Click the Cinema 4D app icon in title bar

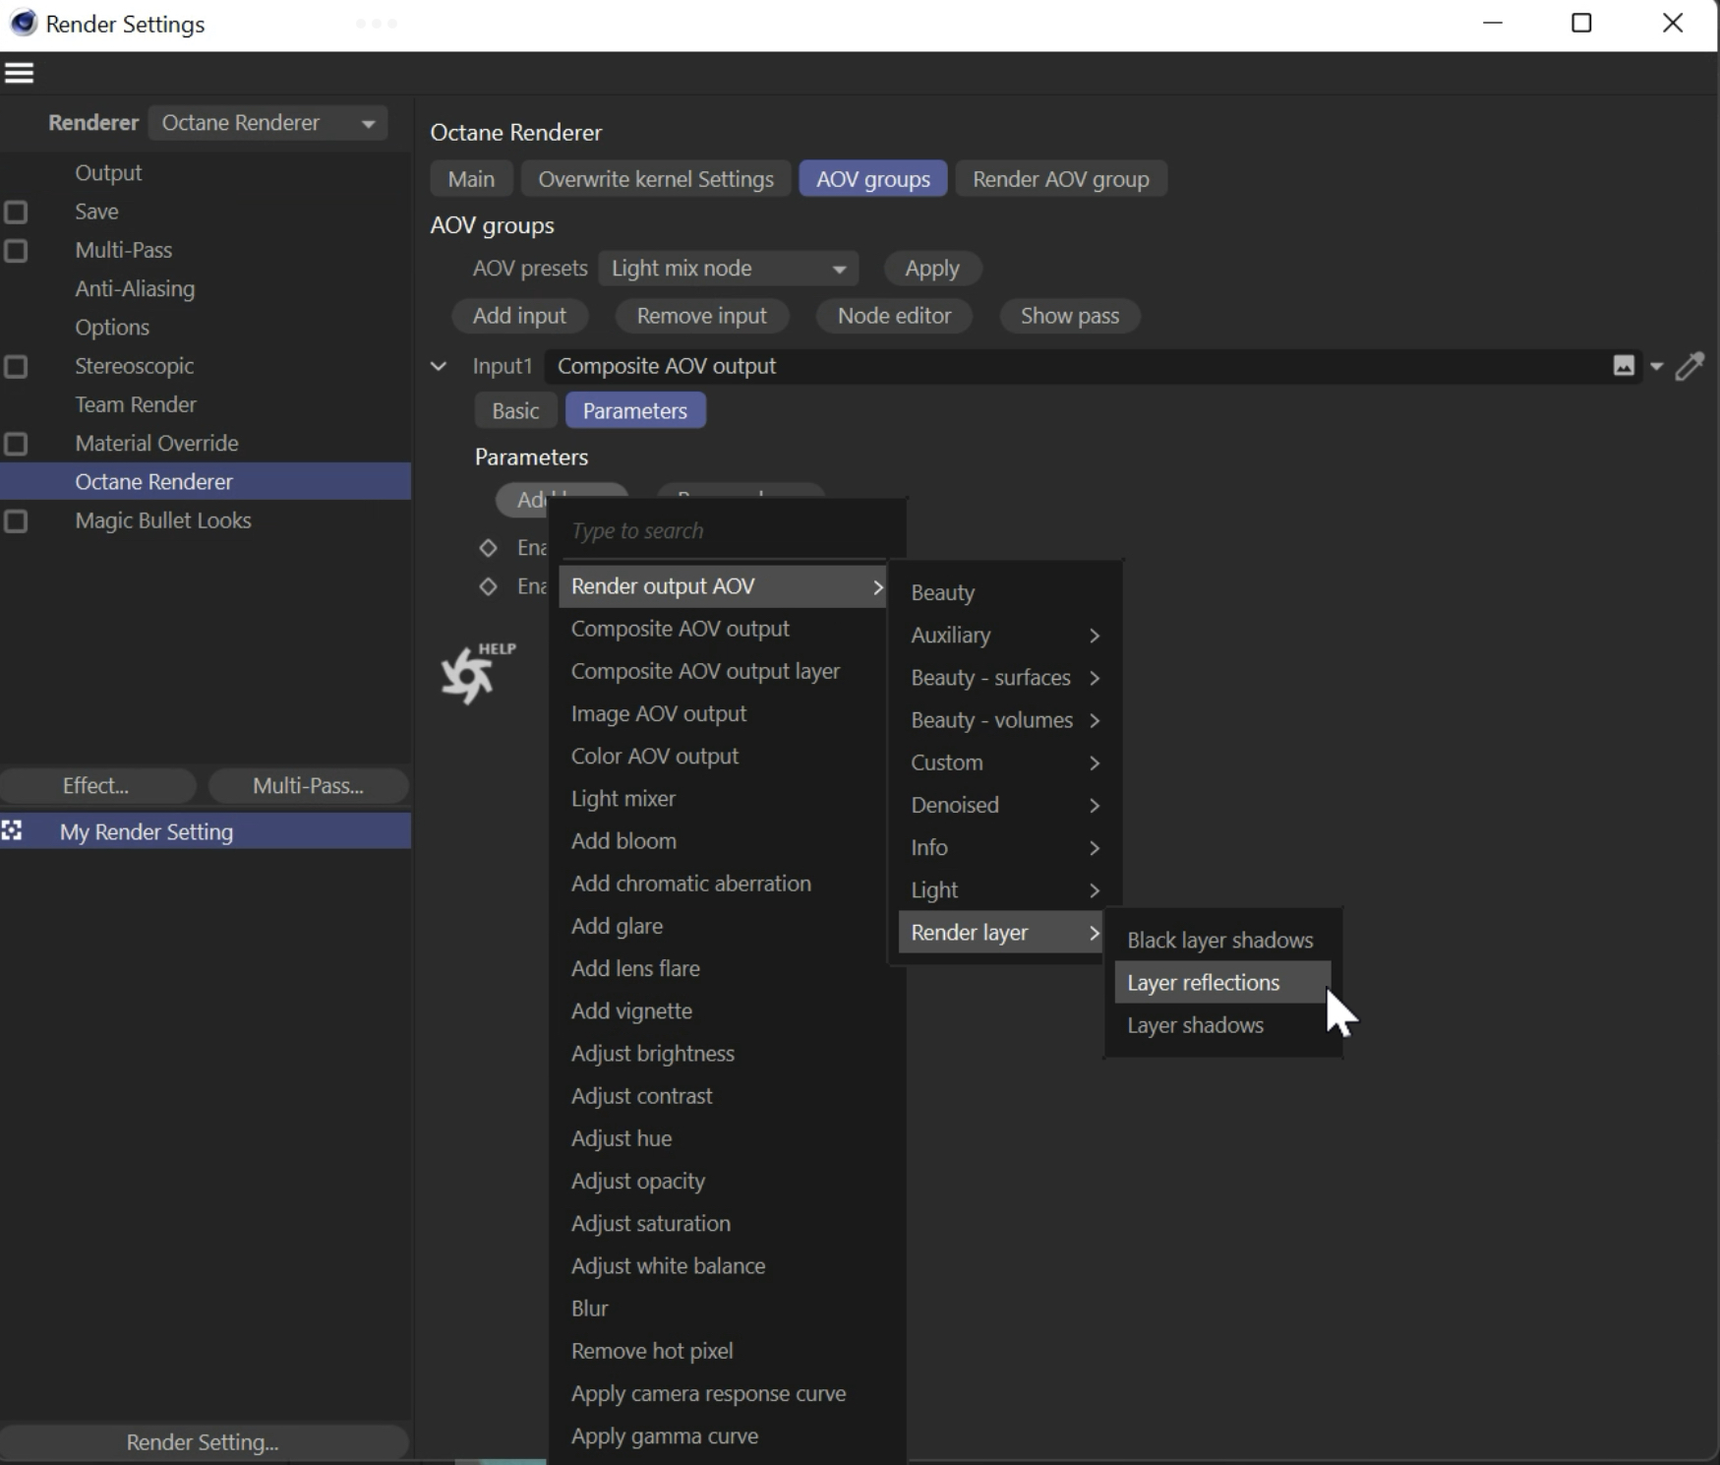click(23, 23)
